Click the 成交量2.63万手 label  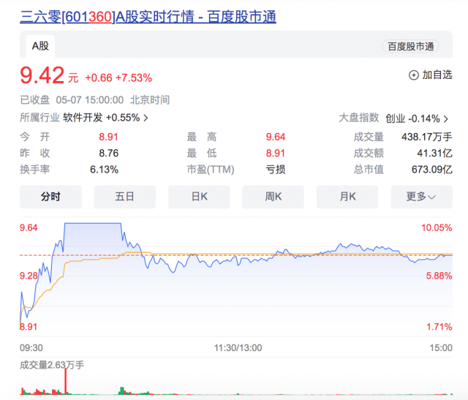[x=52, y=365]
